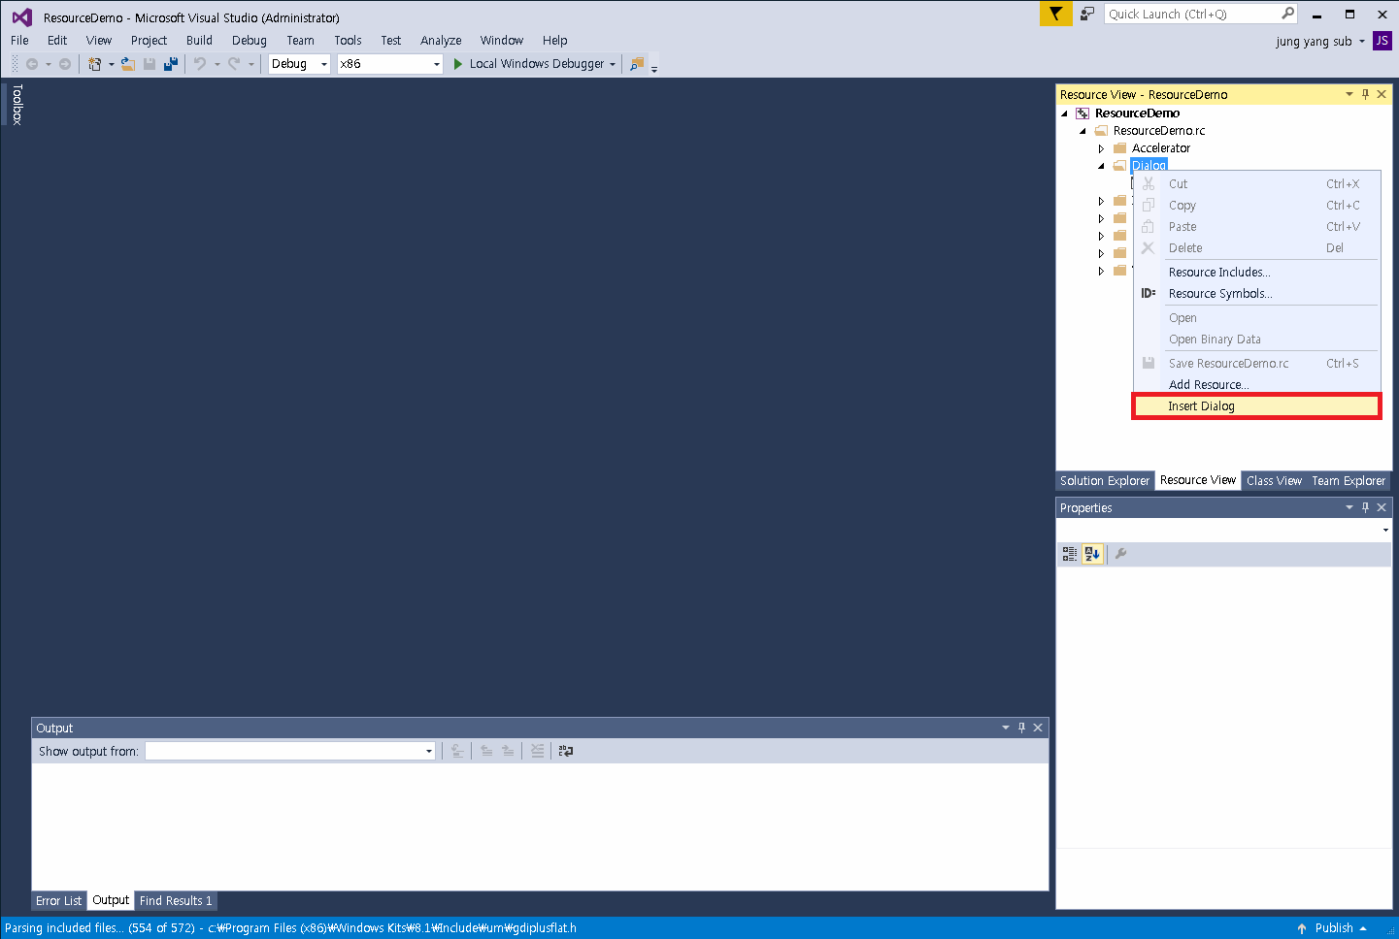Click the New Project toolbar icon

[94, 64]
